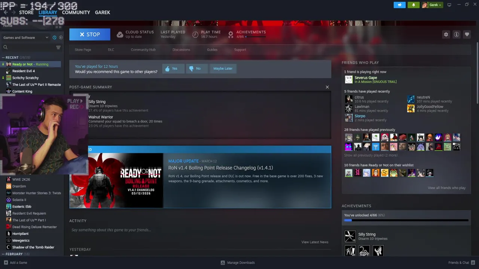Open RoN v1.4 Boiling Point changelog title

220,168
